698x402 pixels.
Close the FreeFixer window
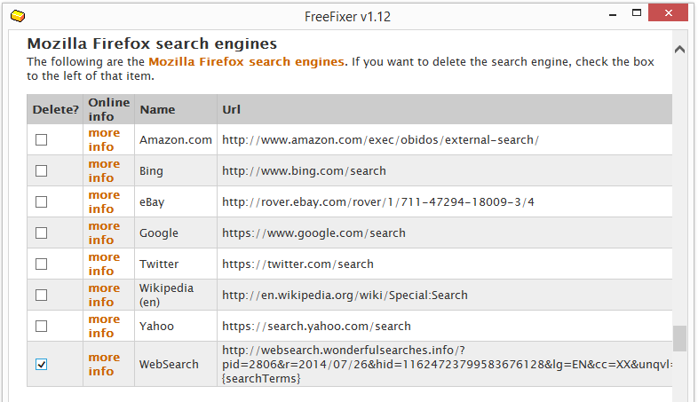(x=668, y=13)
